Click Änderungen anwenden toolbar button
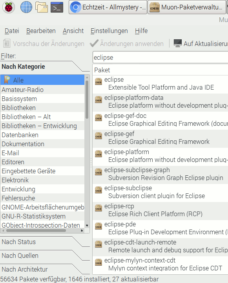Viewport: 228px width, 283px height. [127, 44]
